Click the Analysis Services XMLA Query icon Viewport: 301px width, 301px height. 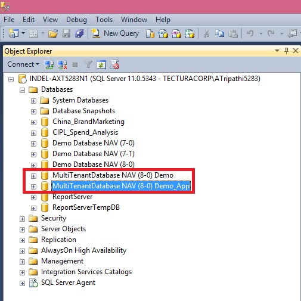click(190, 33)
